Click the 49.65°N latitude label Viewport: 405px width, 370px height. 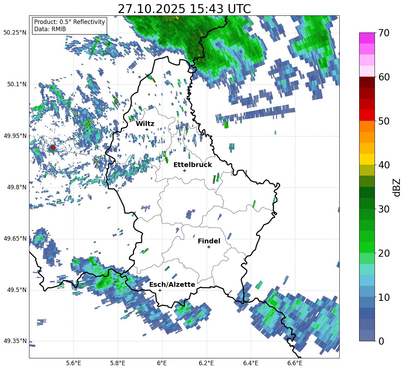tap(15, 238)
